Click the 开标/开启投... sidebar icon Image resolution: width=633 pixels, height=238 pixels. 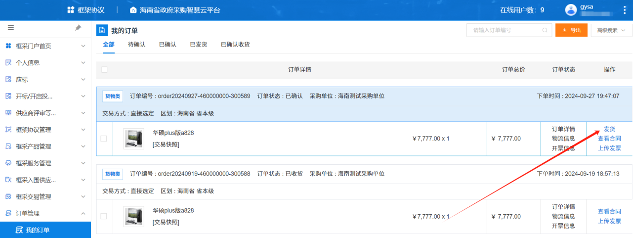(8, 96)
